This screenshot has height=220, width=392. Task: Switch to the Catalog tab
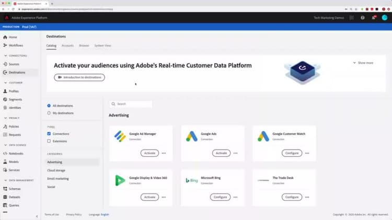tap(51, 45)
